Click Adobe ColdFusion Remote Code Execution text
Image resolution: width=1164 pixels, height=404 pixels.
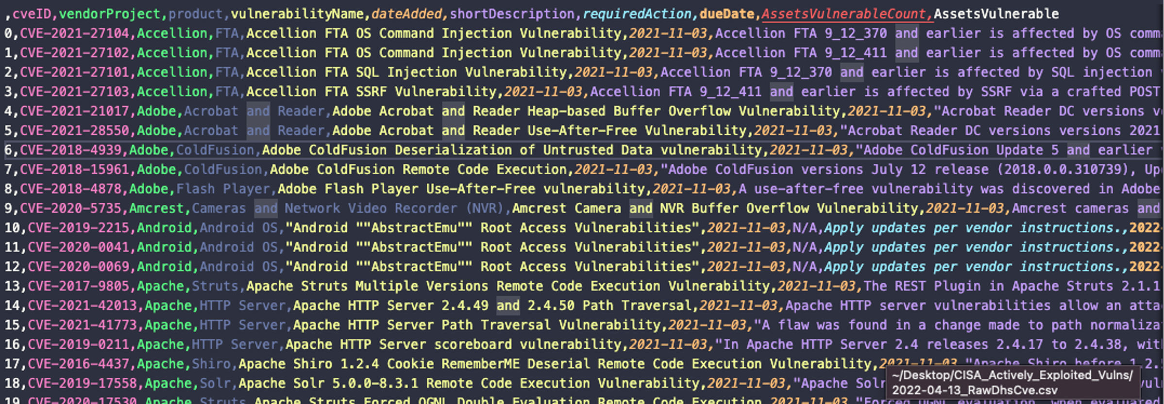[x=418, y=169]
